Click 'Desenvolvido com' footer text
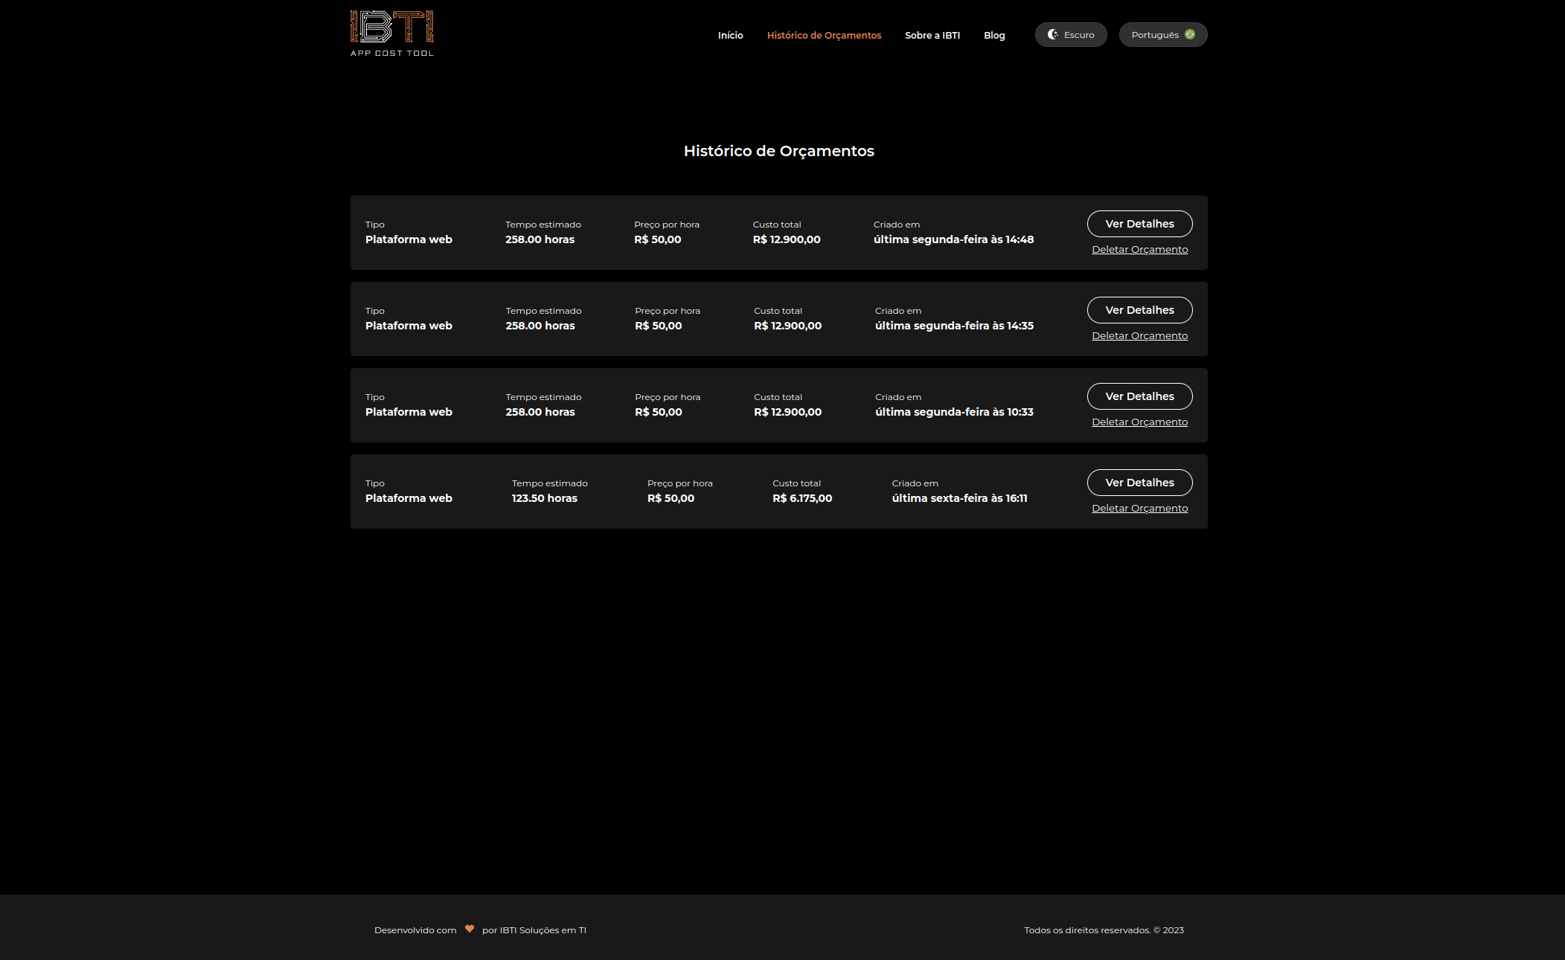1565x960 pixels. pos(415,930)
